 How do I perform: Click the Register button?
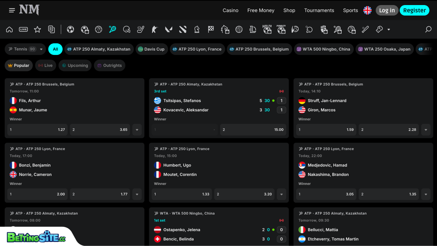tap(414, 10)
